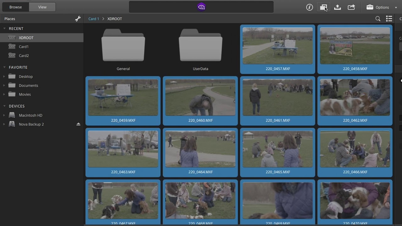This screenshot has height=226, width=402.
Task: Select Macintosh HD device
Action: click(30, 116)
